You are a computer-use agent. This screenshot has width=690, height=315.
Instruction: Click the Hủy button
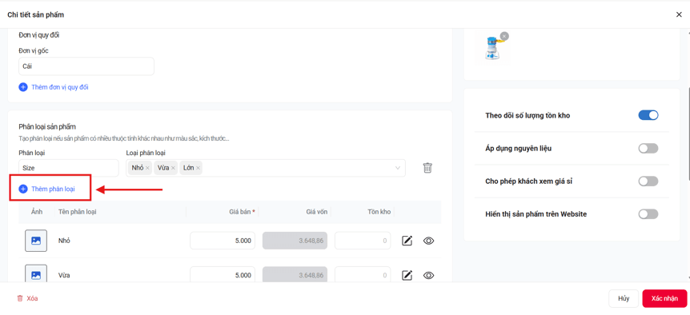click(x=624, y=298)
